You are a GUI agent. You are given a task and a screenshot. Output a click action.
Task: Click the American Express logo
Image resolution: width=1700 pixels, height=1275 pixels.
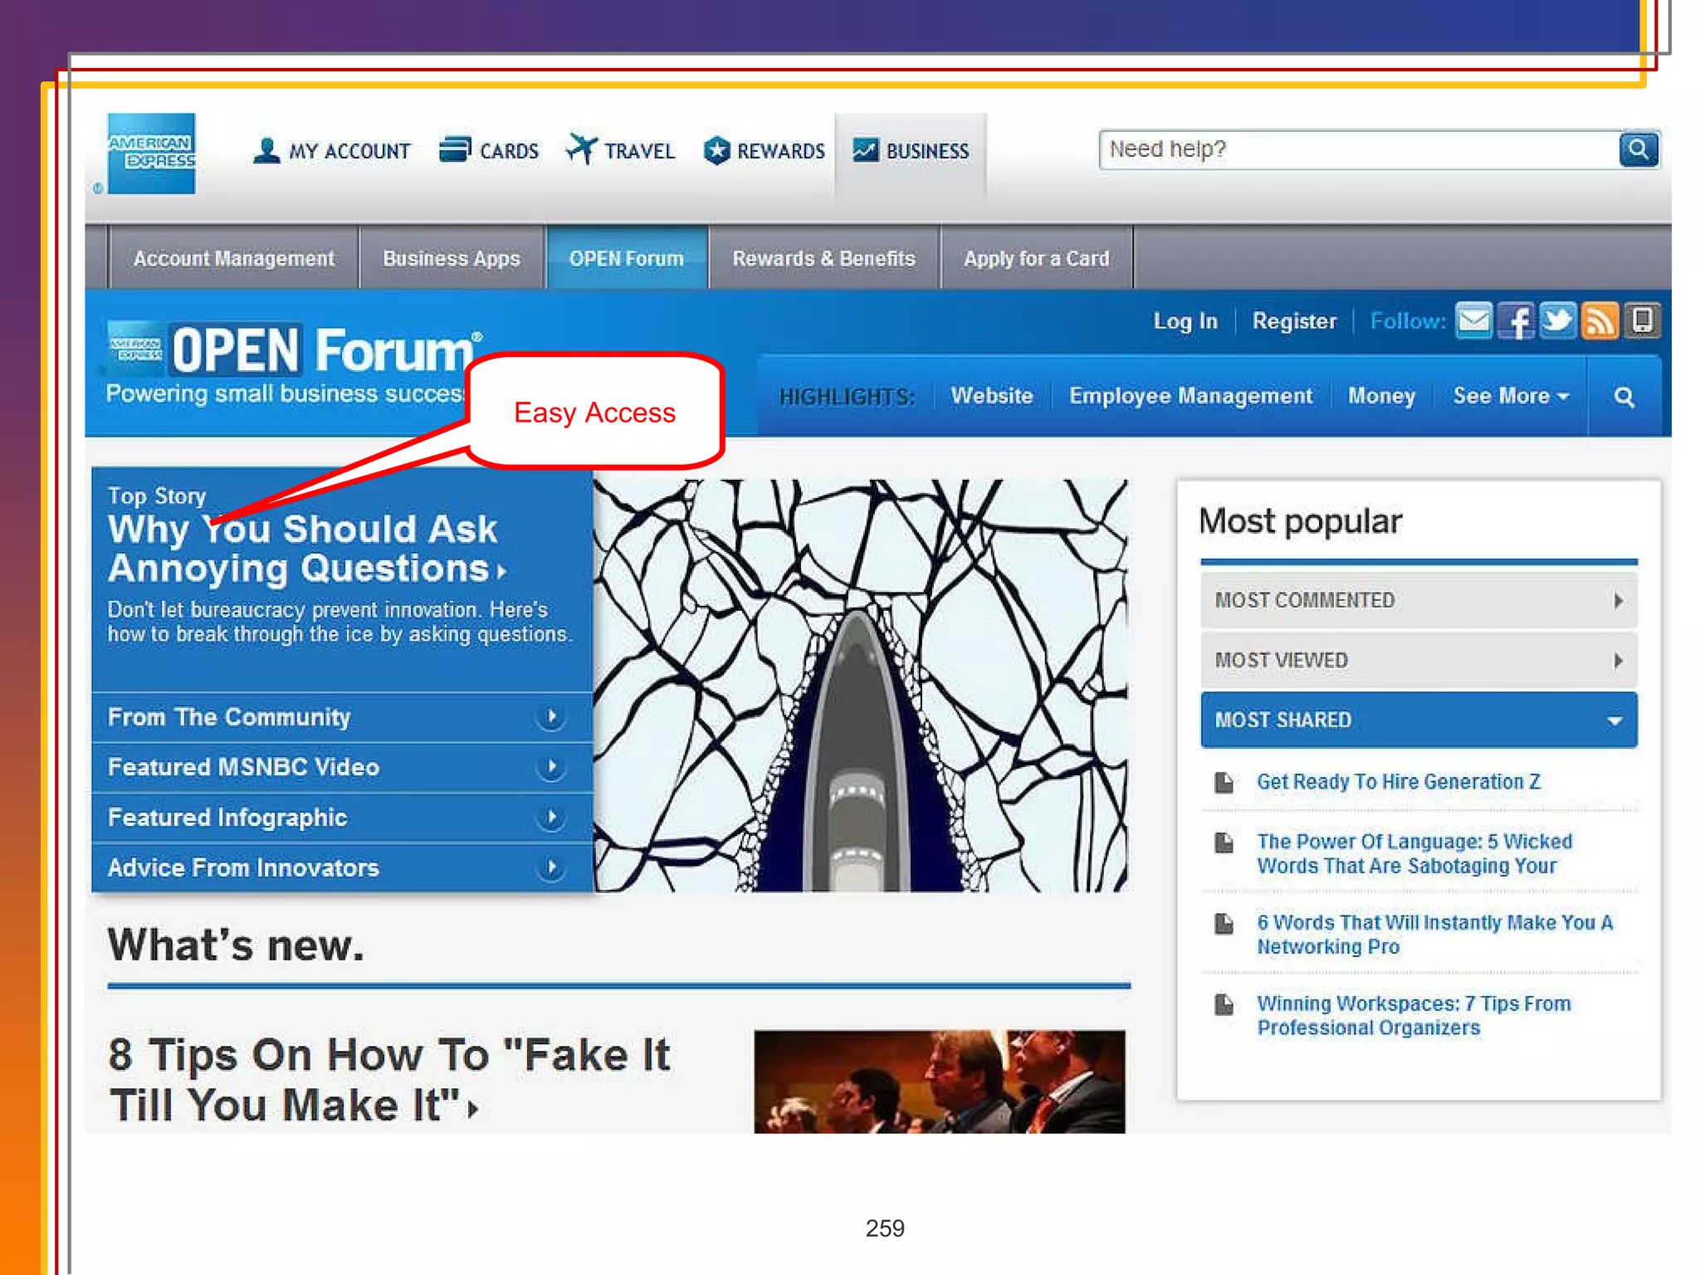coord(152,154)
